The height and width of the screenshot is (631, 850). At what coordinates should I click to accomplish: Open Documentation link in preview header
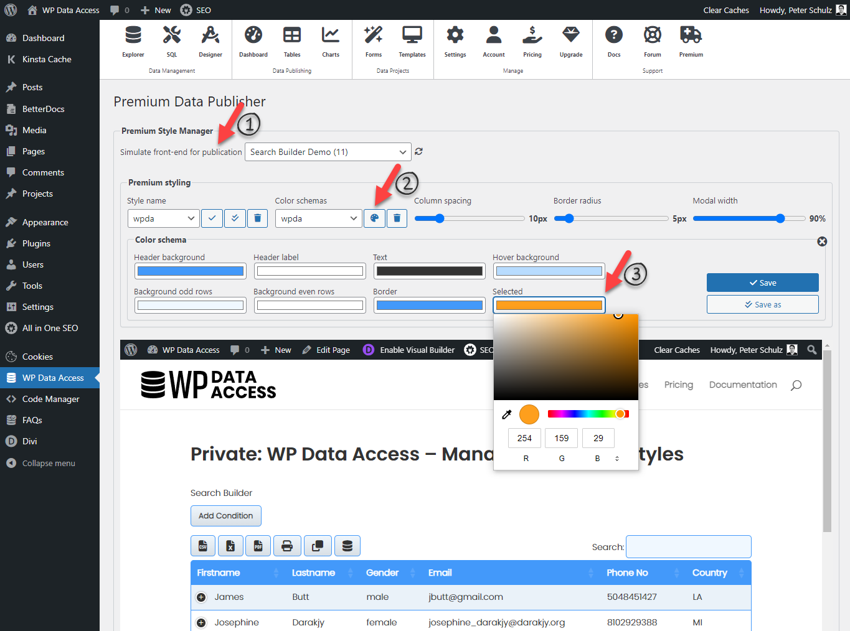pyautogui.click(x=743, y=385)
